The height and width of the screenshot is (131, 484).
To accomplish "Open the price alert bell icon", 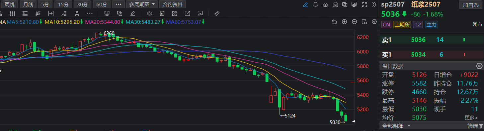I will coord(315,5).
